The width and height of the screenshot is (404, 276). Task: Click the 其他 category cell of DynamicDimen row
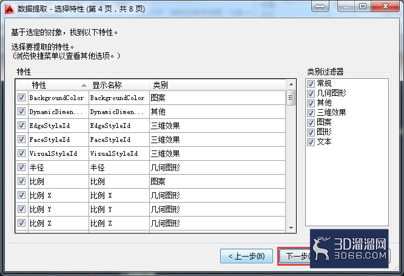point(217,112)
